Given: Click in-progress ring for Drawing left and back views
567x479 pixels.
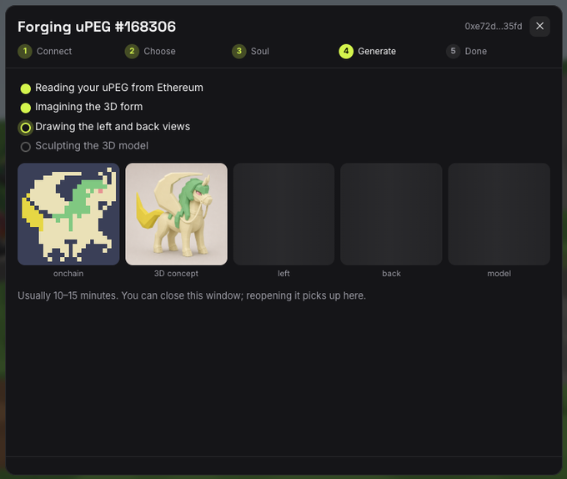Looking at the screenshot, I should tap(25, 128).
